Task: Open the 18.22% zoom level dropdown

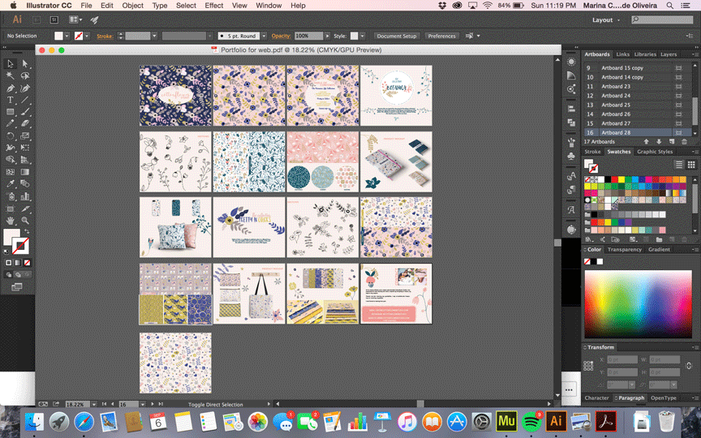Action: pyautogui.click(x=94, y=404)
